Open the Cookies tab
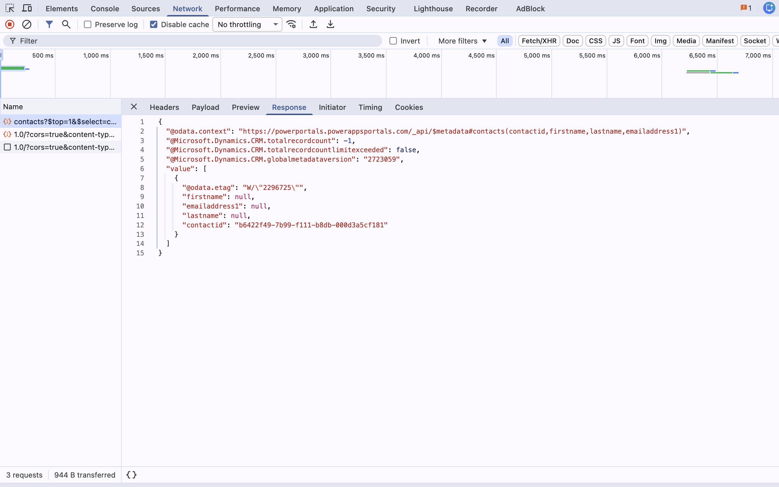 tap(409, 107)
